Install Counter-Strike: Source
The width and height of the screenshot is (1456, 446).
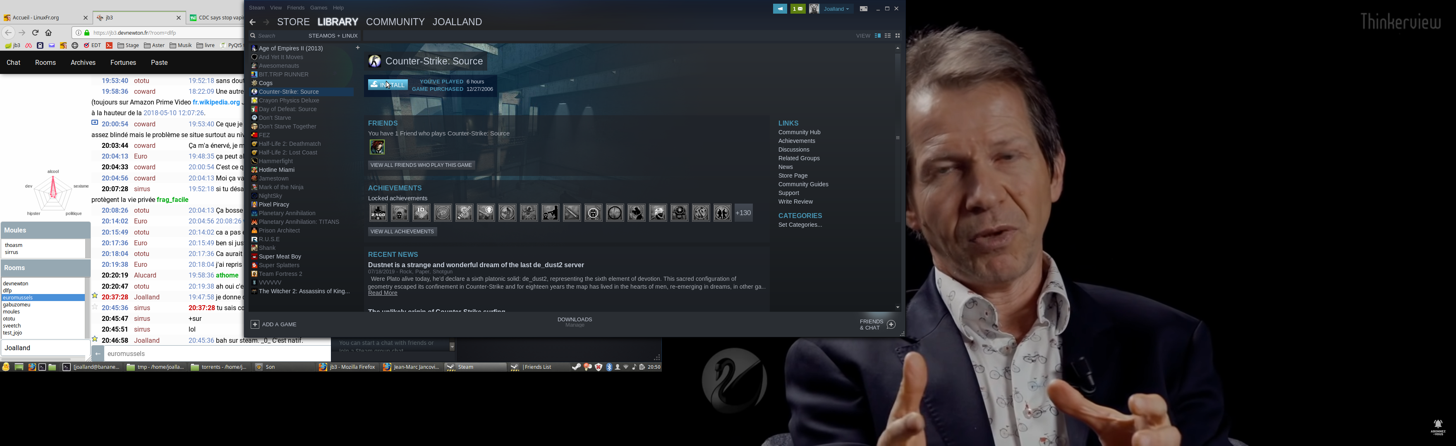388,85
